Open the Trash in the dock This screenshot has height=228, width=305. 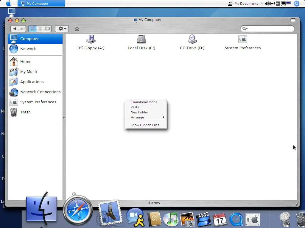click(x=300, y=220)
